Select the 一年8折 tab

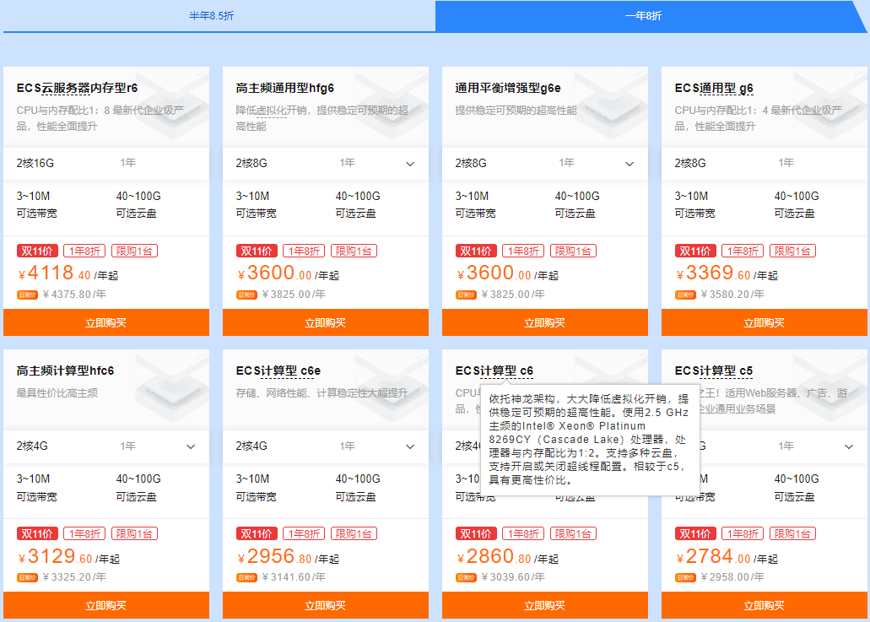pos(644,16)
